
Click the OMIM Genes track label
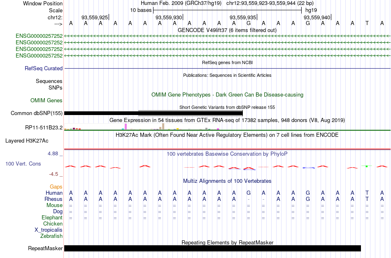tap(46, 100)
